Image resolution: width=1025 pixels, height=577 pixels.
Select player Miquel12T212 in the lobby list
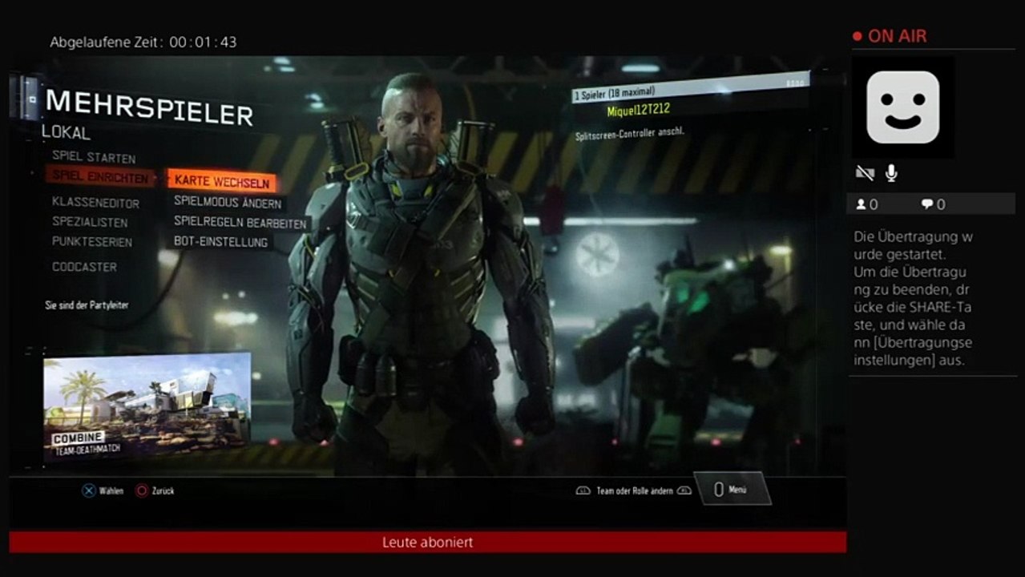638,110
